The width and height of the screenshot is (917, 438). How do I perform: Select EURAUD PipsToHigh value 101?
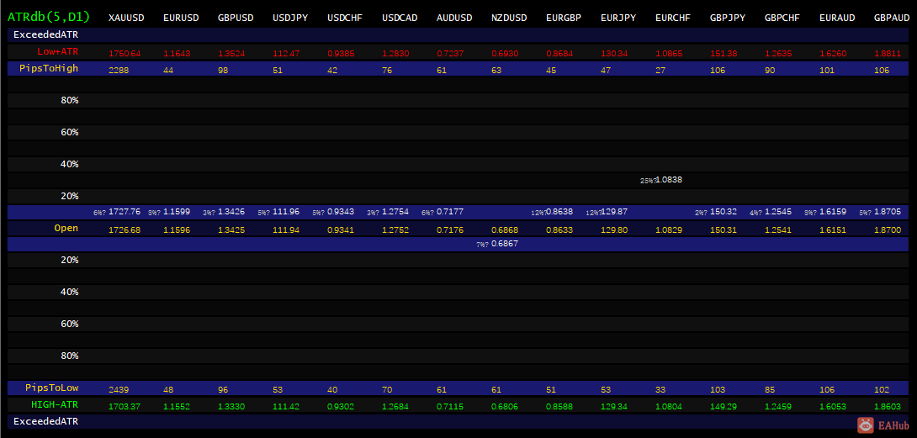pos(827,70)
